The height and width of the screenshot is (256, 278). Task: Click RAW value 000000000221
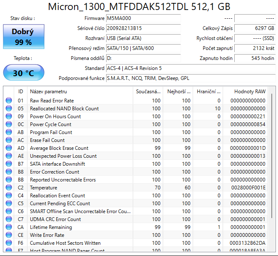(x=248, y=117)
